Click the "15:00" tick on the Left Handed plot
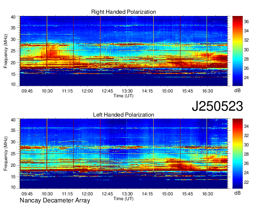 coord(167,194)
